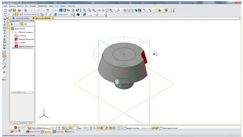The width and height of the screenshot is (243, 137).
Task: Click the yellow library icon in the top toolbar
Action: click(x=156, y=10)
